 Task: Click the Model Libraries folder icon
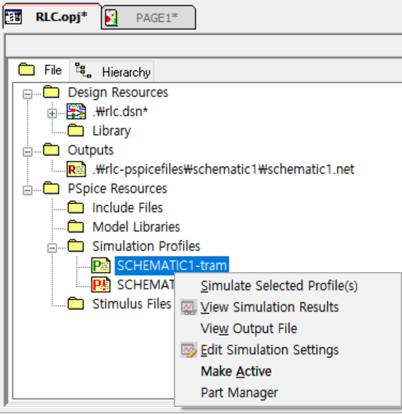76,227
